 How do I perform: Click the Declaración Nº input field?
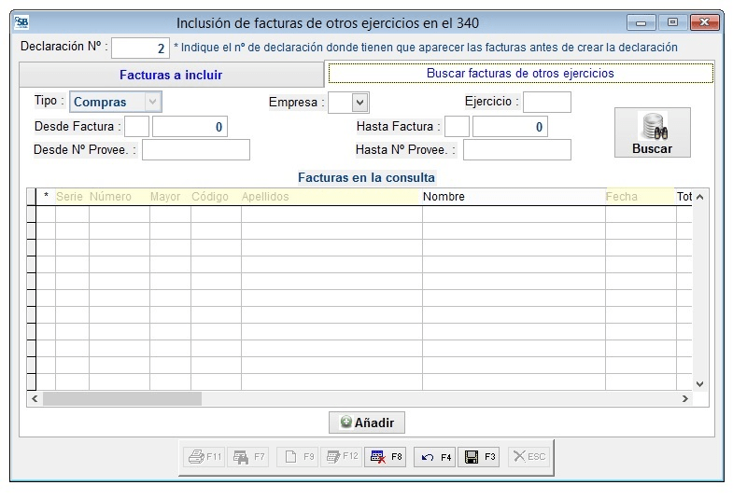tap(140, 48)
